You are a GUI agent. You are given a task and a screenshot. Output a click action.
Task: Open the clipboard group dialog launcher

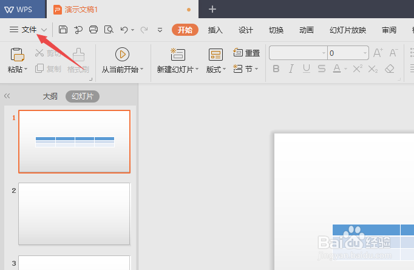coord(90,79)
